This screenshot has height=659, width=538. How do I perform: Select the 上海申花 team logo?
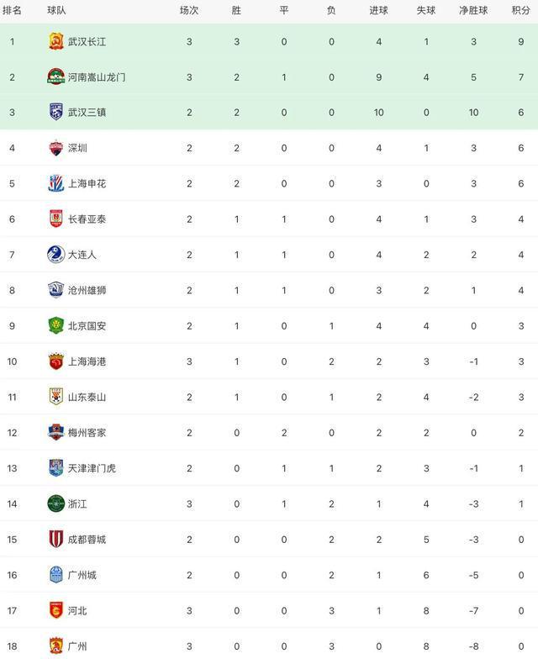coord(55,183)
